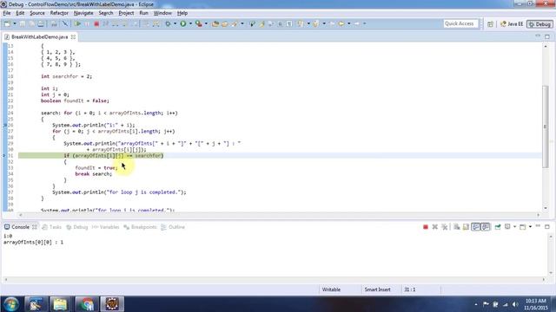Click the Open Console icon
Screen dimensions: 556x312
coord(523,227)
